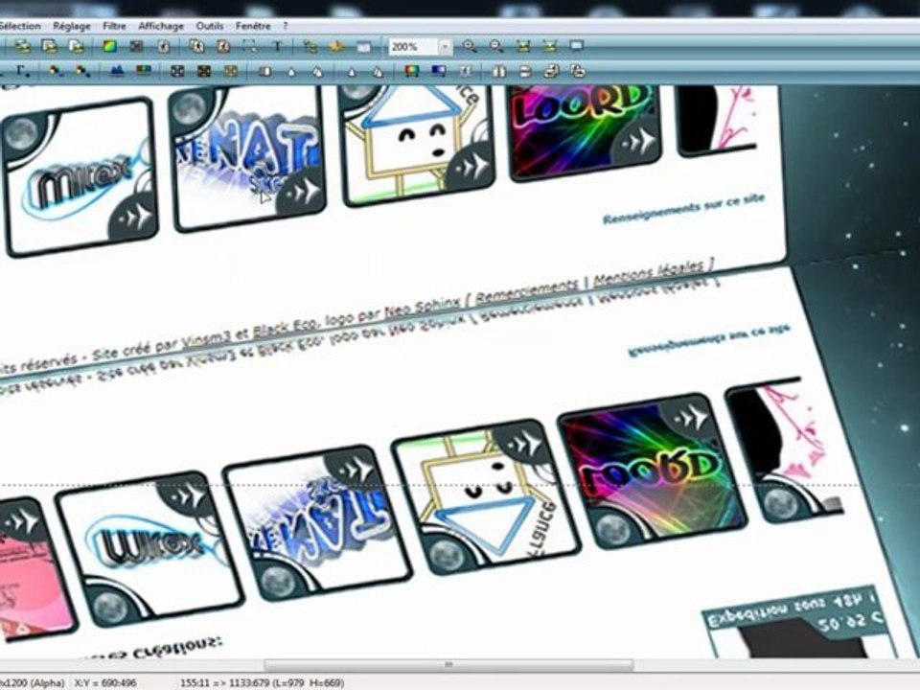Image resolution: width=920 pixels, height=690 pixels.
Task: Open the Filtre menu
Action: 114,26
